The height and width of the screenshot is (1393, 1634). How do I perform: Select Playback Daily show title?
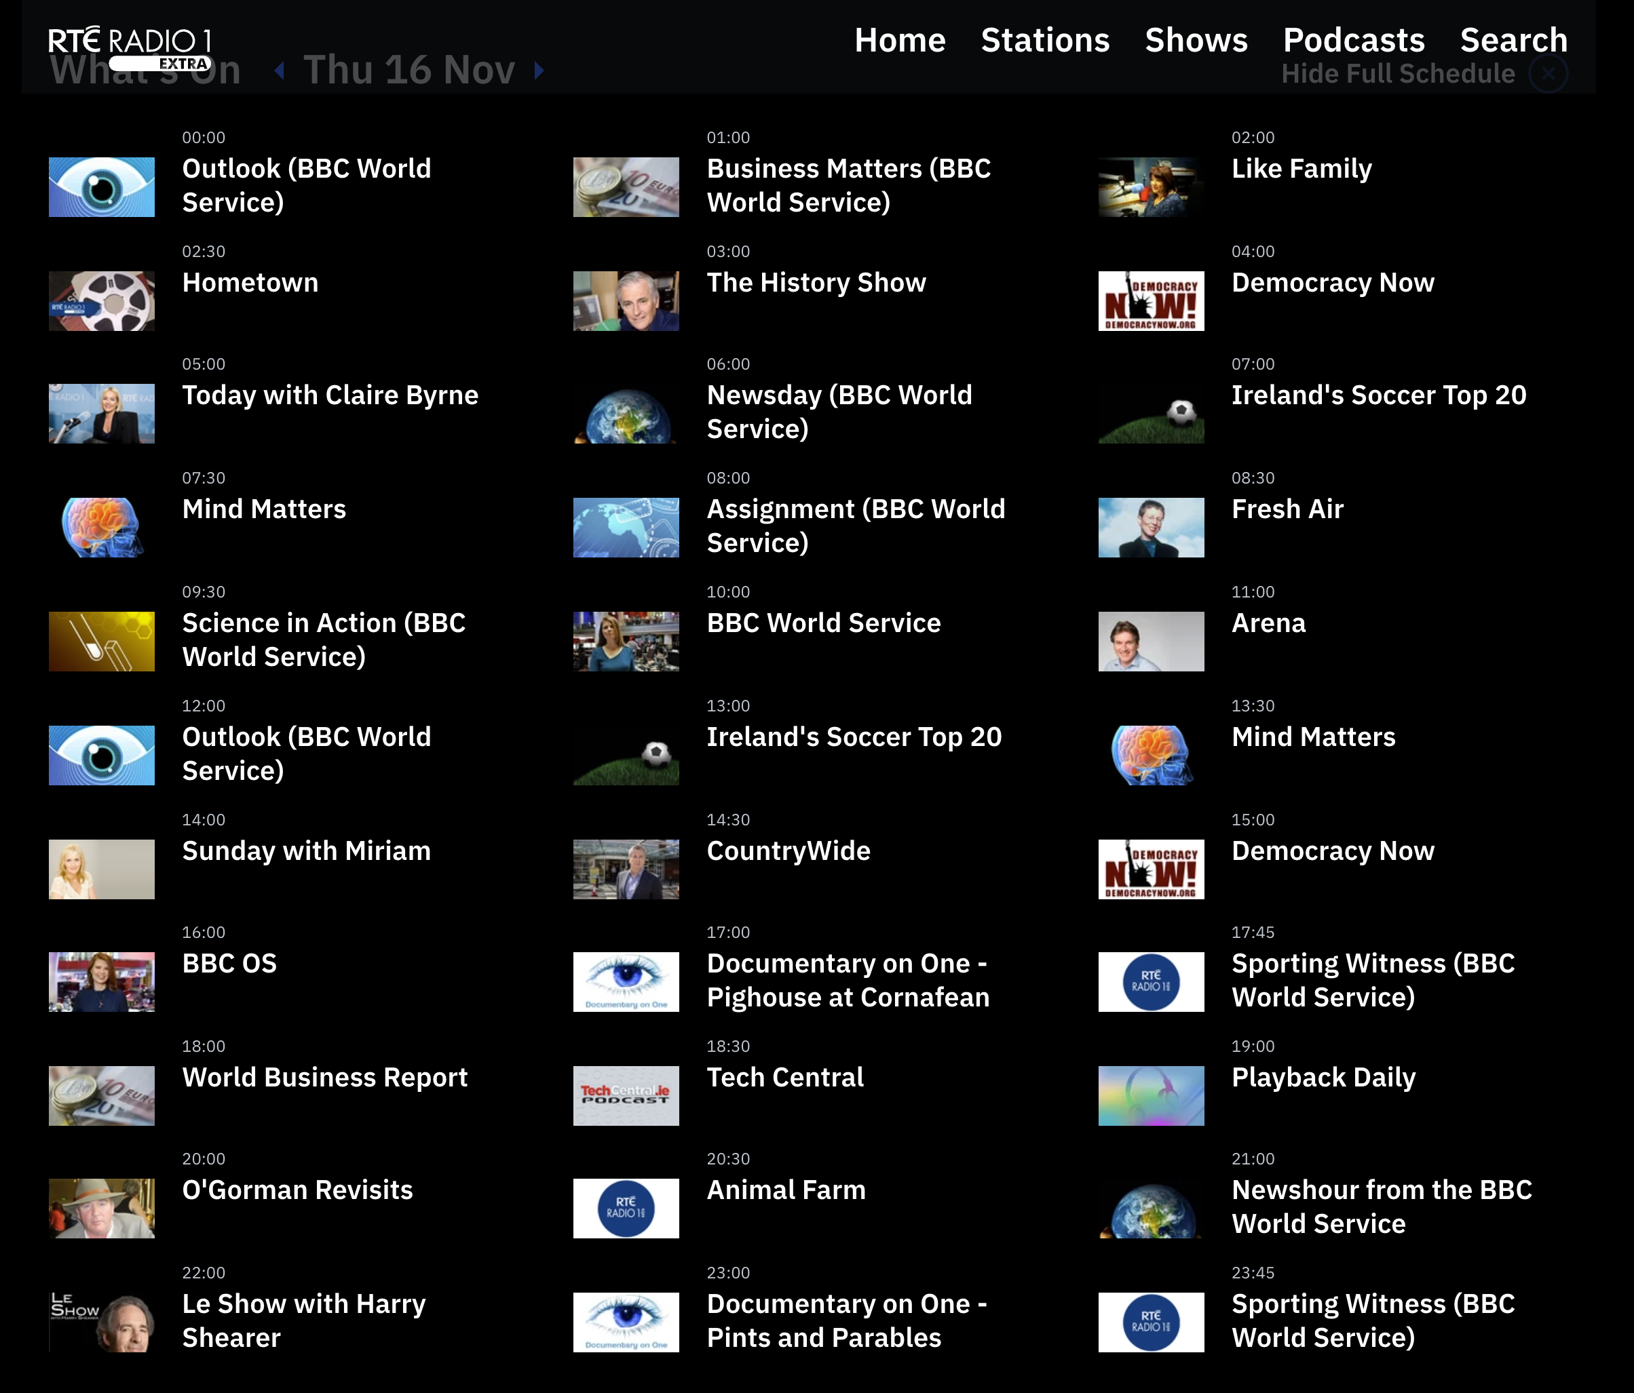click(x=1324, y=1078)
